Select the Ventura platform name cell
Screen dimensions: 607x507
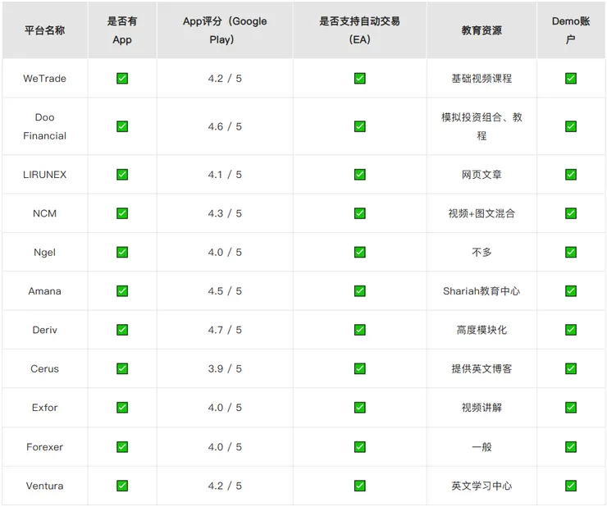click(x=45, y=486)
